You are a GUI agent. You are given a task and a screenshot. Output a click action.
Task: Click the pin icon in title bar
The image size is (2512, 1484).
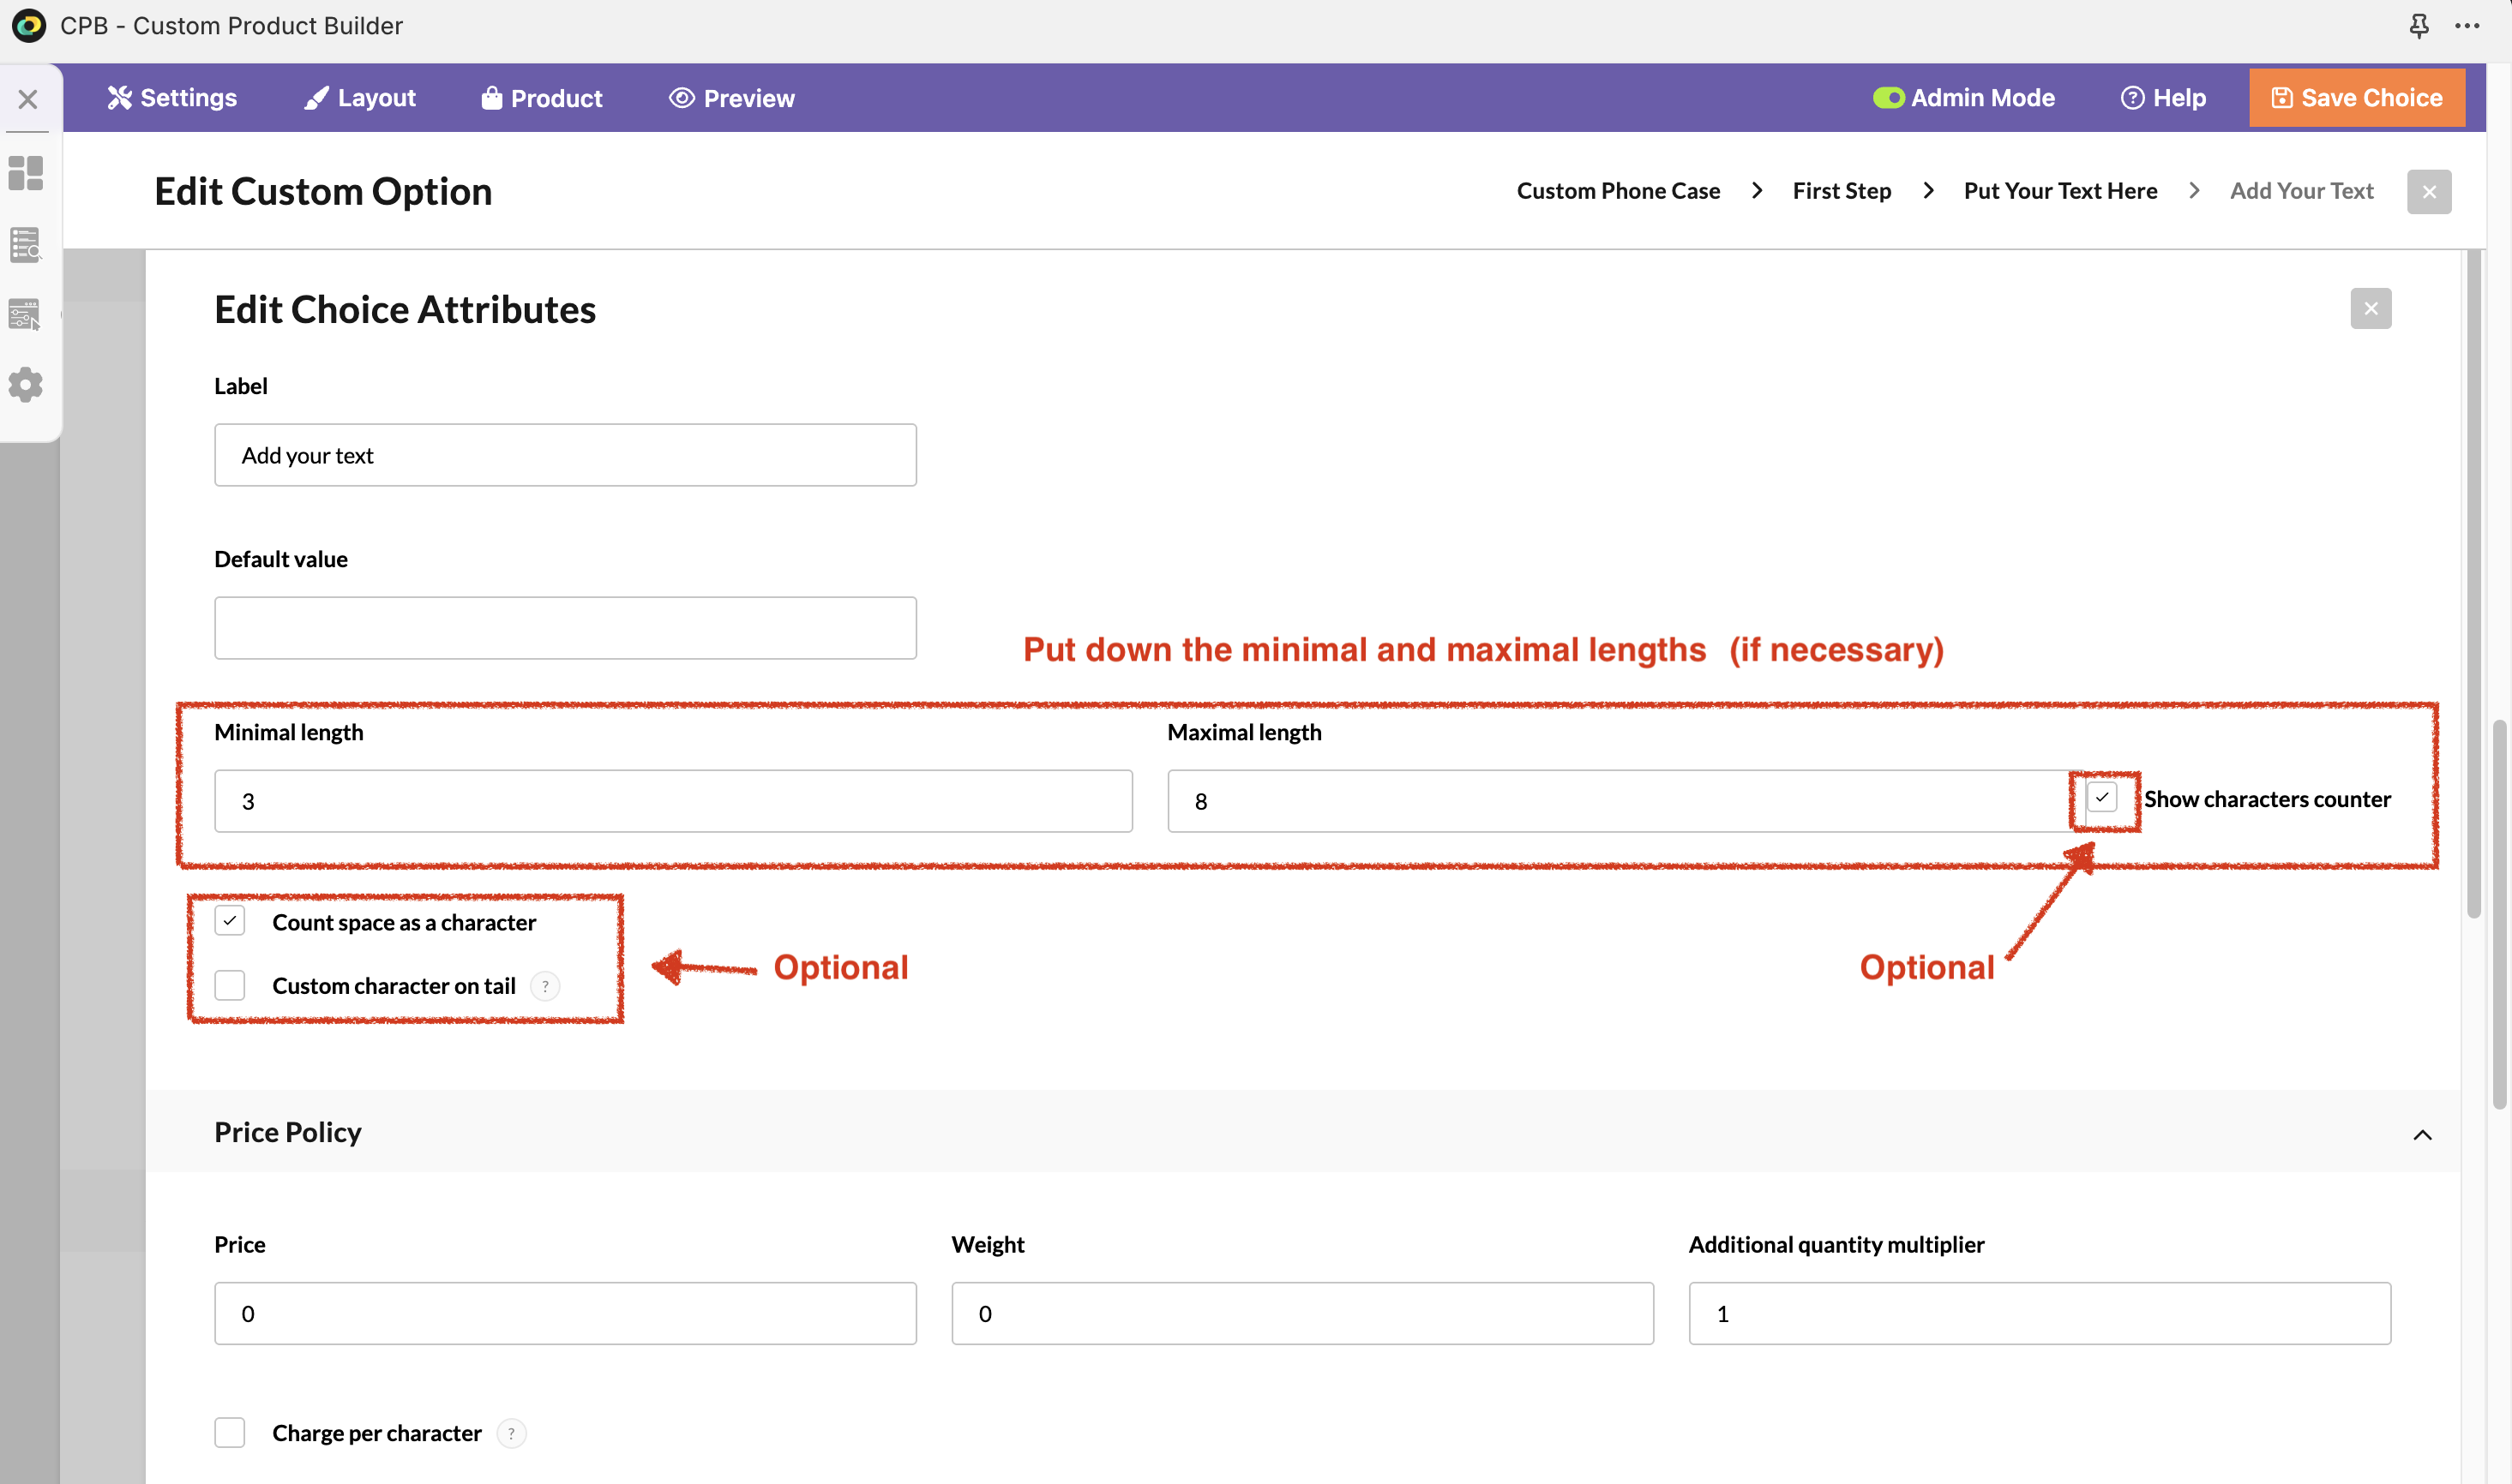click(2418, 26)
